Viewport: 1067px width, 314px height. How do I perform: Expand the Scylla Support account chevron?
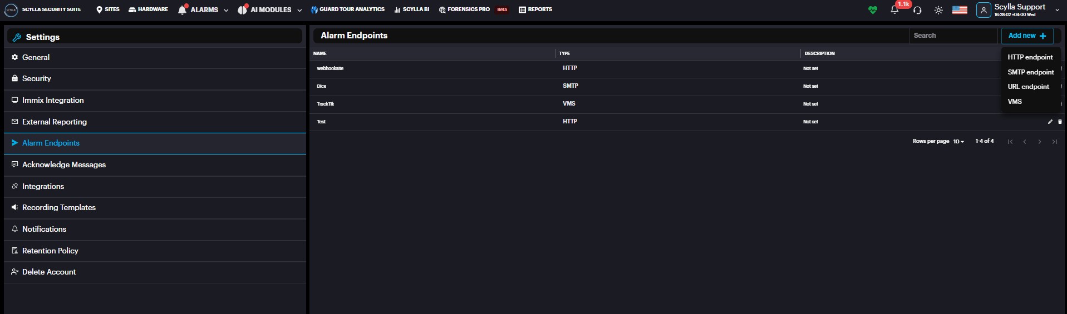click(x=1057, y=10)
